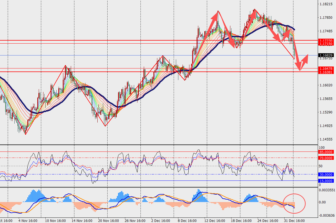Image resolution: width=336 pixels, height=223 pixels.
Task: Select the 1.17230 red resistance level label
Action: click(x=325, y=41)
